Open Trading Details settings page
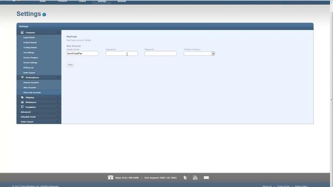This screenshot has height=187, width=333. coord(30,48)
